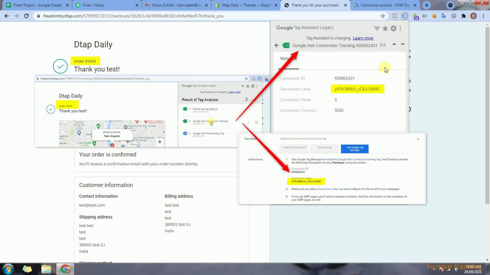Go to previous tag with up chevron
The width and height of the screenshot is (490, 275).
pos(394,44)
